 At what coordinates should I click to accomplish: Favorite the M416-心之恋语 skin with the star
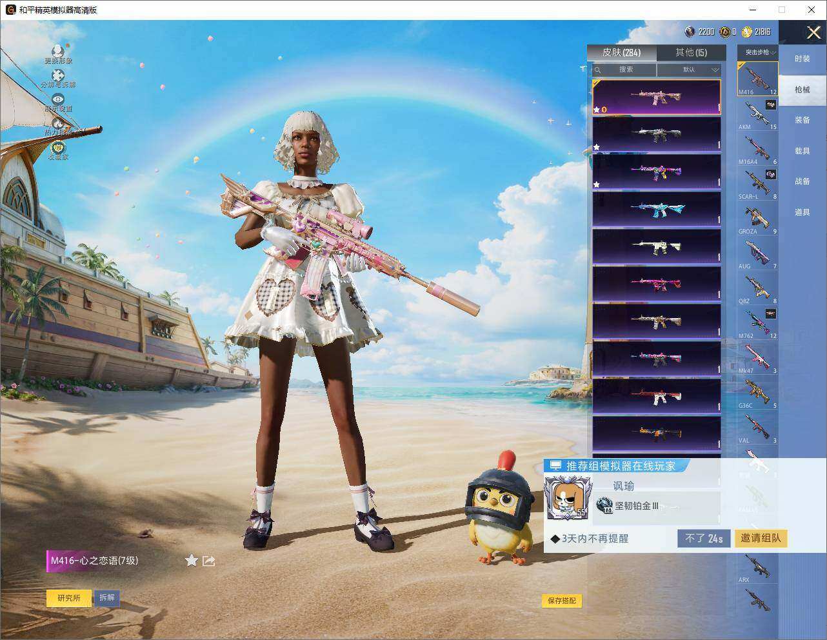pyautogui.click(x=192, y=561)
